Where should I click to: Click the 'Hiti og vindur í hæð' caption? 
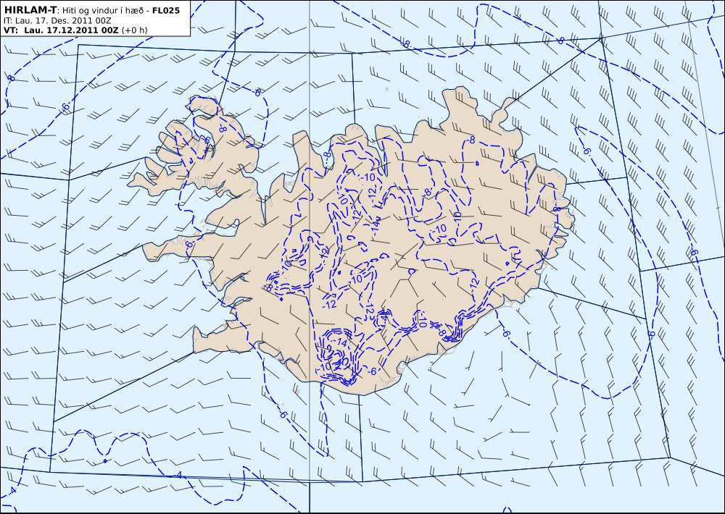tap(104, 11)
